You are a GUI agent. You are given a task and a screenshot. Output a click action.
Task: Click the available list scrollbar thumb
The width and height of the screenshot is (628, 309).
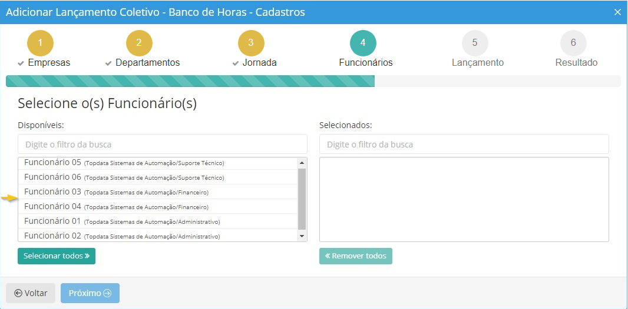tap(302, 199)
